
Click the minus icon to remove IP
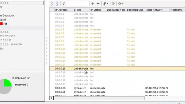coord(98,4)
